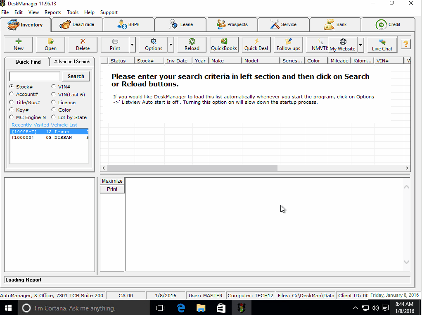Viewport: 422px width, 315px height.
Task: Open the Deal/Trade module tab
Action: (x=77, y=24)
